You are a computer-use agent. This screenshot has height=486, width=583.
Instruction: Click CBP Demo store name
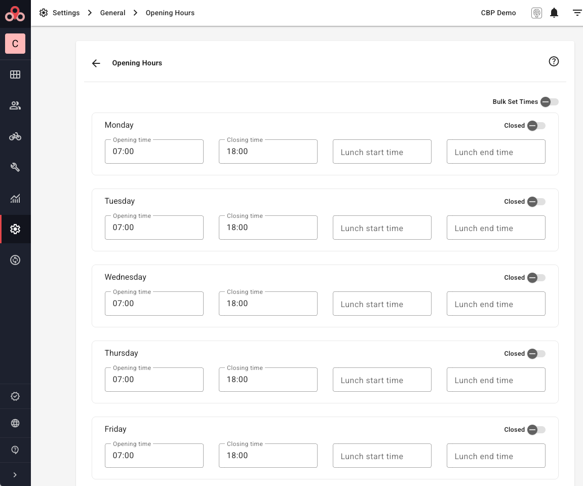coord(498,13)
